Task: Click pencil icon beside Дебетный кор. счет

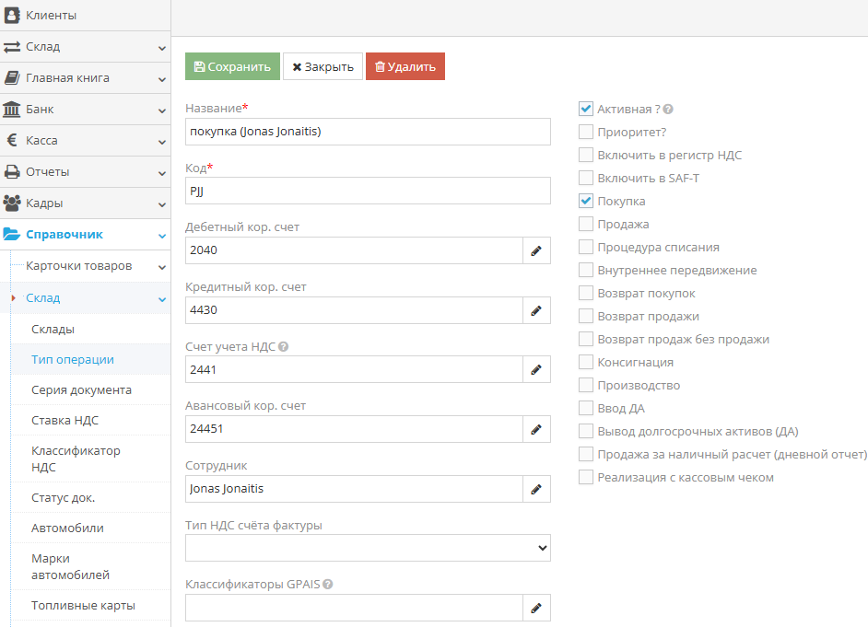Action: click(535, 250)
